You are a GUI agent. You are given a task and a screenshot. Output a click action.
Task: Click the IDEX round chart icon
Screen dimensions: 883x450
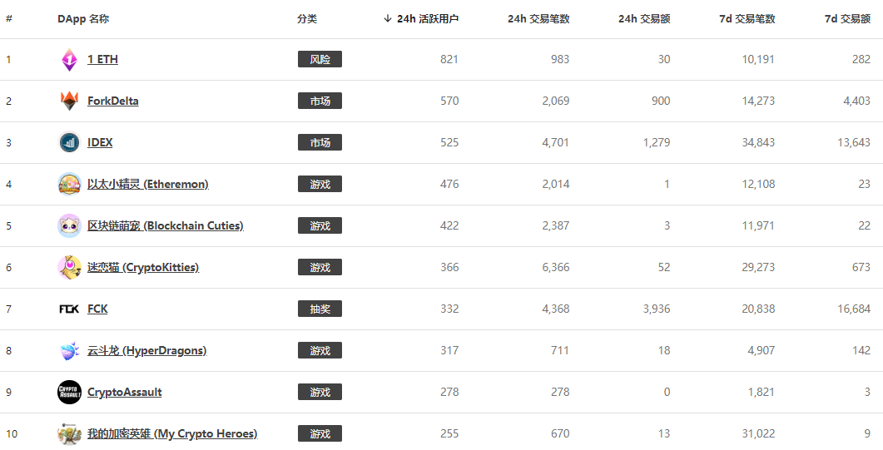(69, 142)
